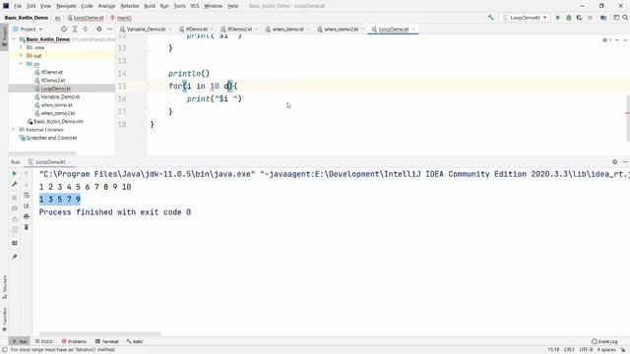Image resolution: width=630 pixels, height=354 pixels.
Task: Switch to IfDemo2.kt editor tab
Action: point(240,29)
